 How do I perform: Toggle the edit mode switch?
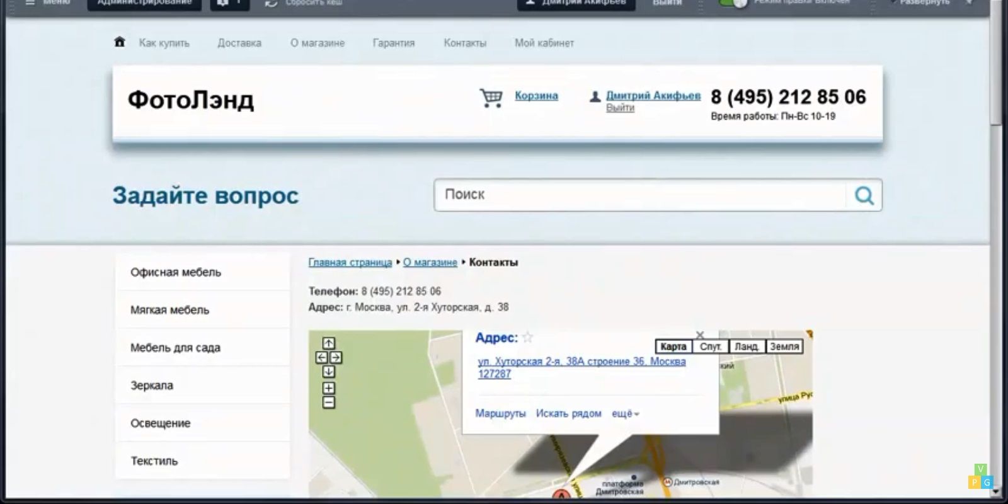(733, 3)
